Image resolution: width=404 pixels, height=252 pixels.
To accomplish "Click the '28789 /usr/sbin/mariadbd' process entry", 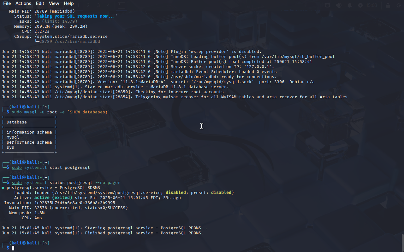I will pyautogui.click(x=70, y=42).
